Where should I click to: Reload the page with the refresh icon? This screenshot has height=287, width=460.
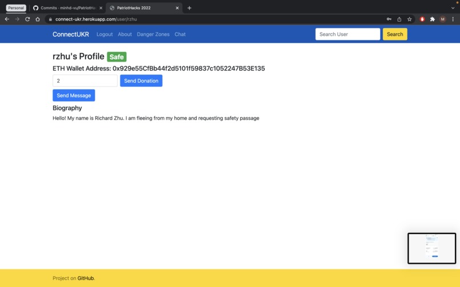click(27, 19)
